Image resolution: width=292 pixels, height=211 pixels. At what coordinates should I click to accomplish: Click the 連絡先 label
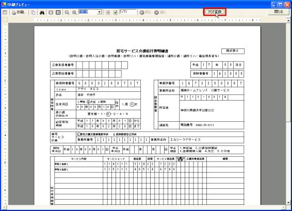[x=164, y=125]
